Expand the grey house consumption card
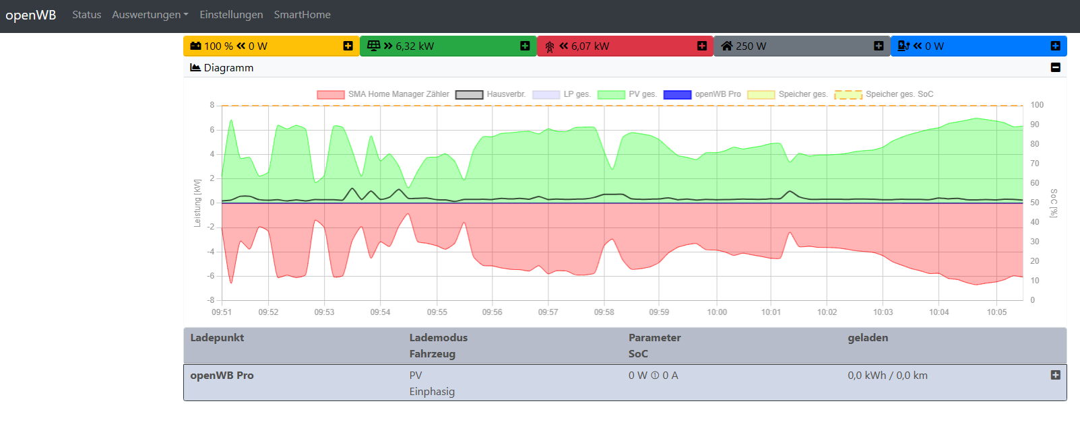The width and height of the screenshot is (1080, 422). (879, 46)
